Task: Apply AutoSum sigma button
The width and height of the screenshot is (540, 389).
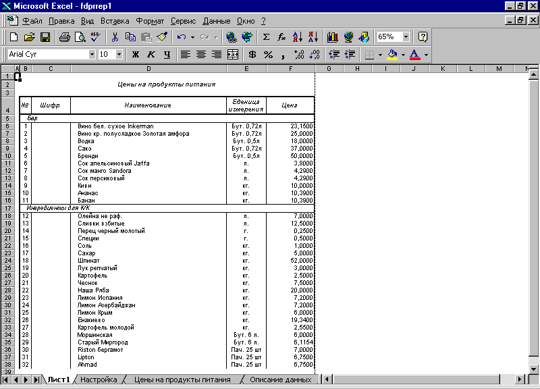Action: click(266, 37)
